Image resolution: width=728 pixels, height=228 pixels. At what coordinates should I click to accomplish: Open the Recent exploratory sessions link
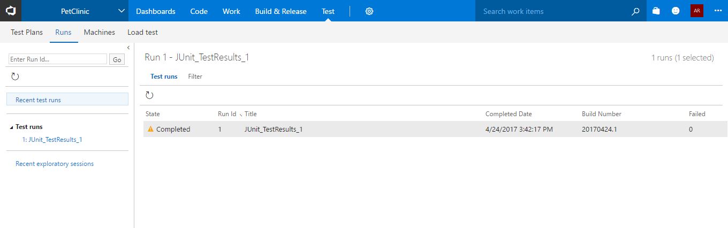[55, 164]
